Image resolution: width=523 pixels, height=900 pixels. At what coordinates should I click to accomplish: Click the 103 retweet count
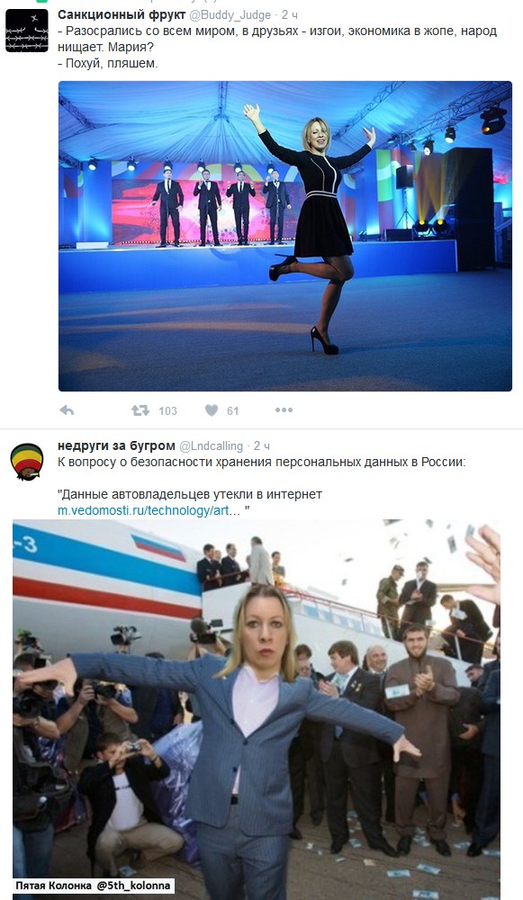point(167,411)
